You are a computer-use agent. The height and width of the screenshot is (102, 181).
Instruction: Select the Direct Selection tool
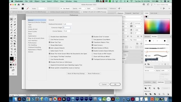[x=15, y=19]
